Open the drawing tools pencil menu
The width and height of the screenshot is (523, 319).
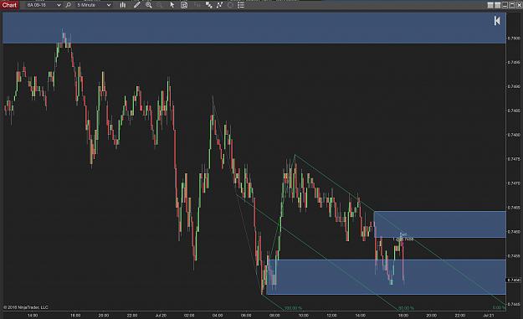click(x=136, y=5)
